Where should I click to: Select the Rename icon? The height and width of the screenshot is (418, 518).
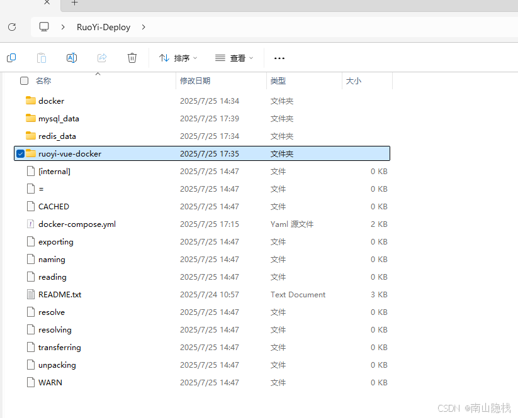click(72, 57)
